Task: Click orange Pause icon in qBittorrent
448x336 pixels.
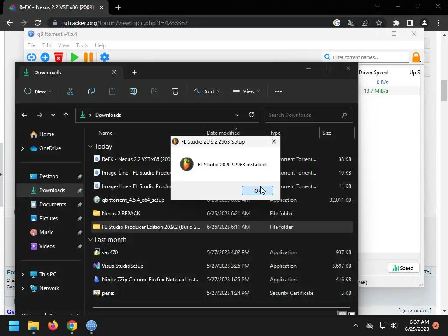Action: pyautogui.click(x=88, y=57)
